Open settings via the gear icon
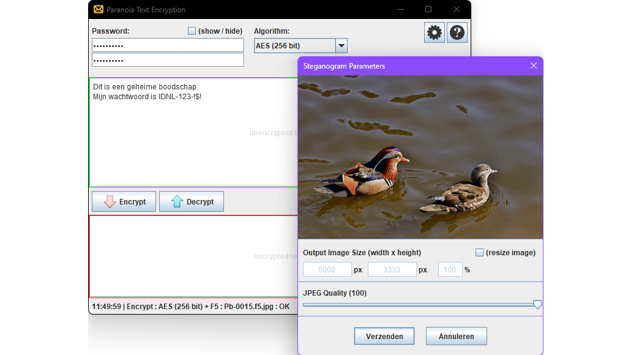The height and width of the screenshot is (355, 631). pyautogui.click(x=434, y=32)
